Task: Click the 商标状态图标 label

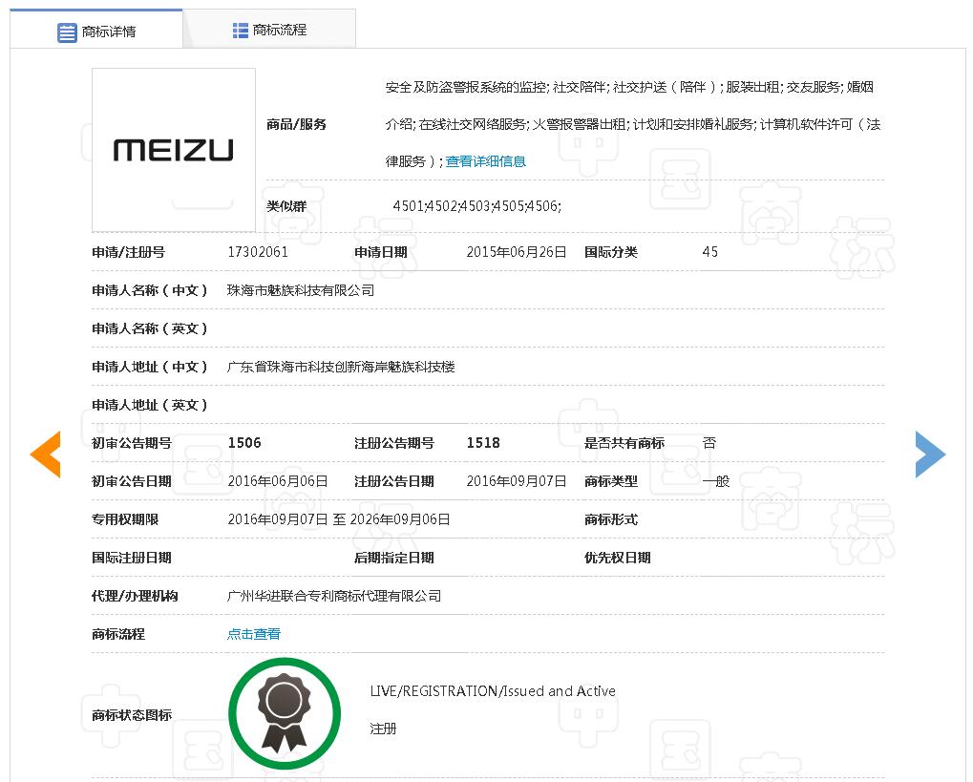Action: 132,715
